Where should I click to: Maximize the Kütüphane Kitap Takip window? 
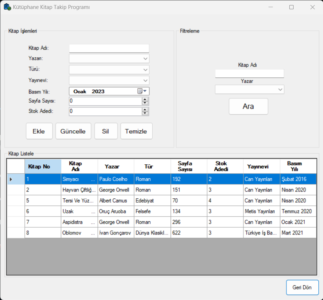coord(291,7)
